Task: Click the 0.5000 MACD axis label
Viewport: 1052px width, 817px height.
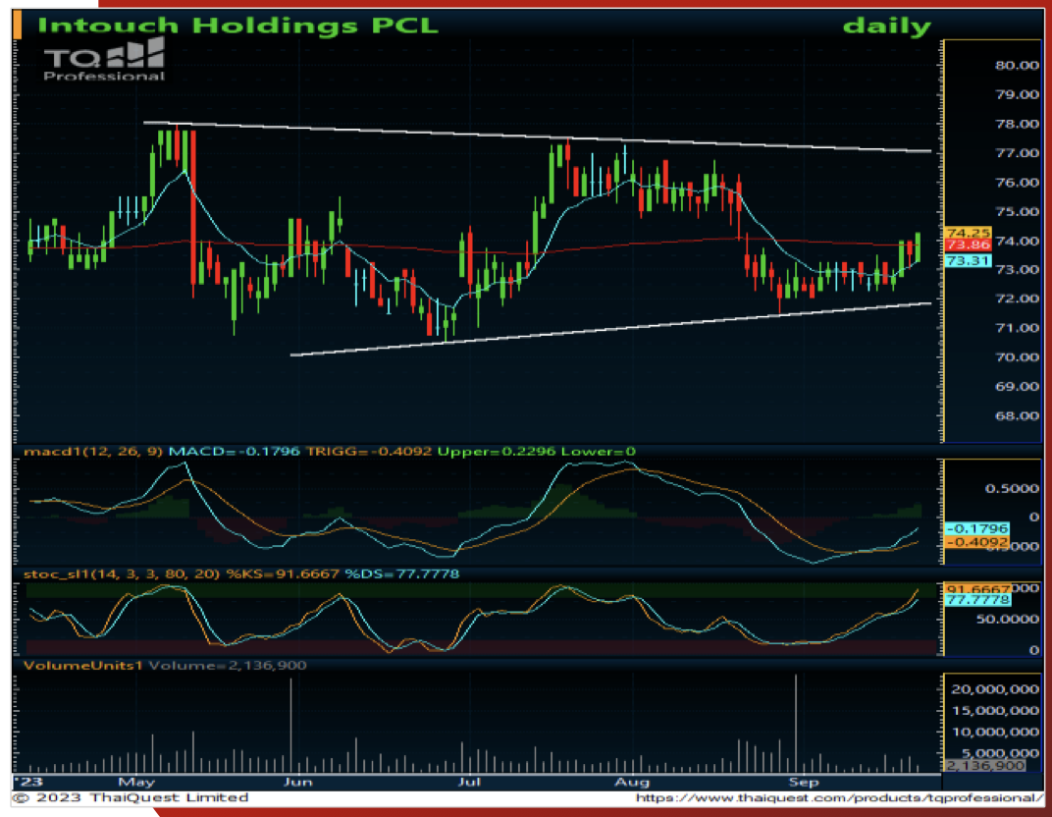Action: coord(1012,489)
